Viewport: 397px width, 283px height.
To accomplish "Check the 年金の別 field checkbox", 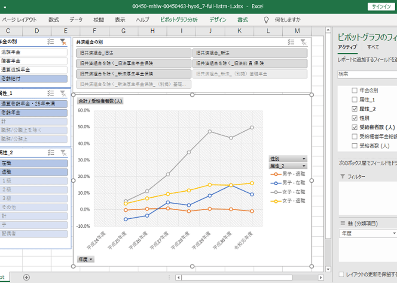I will pyautogui.click(x=354, y=90).
